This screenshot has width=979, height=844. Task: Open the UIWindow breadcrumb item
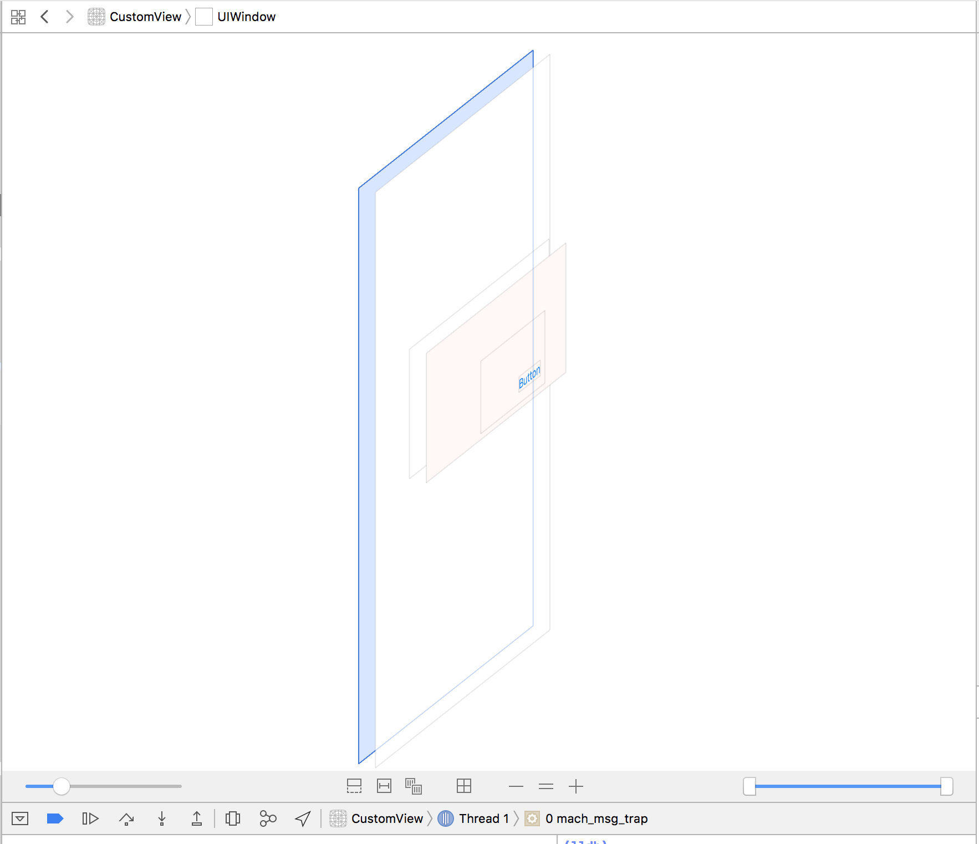coord(246,17)
